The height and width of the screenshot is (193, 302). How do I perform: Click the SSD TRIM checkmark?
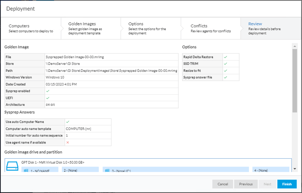tap(225, 63)
